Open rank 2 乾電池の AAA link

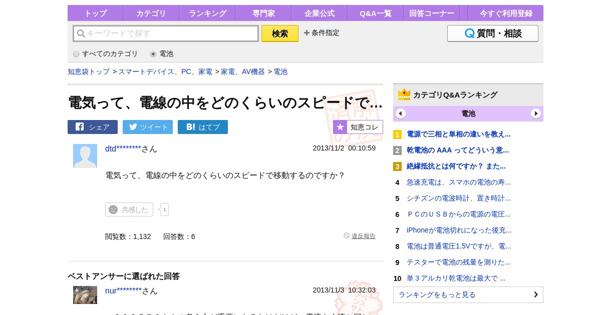pos(458,150)
